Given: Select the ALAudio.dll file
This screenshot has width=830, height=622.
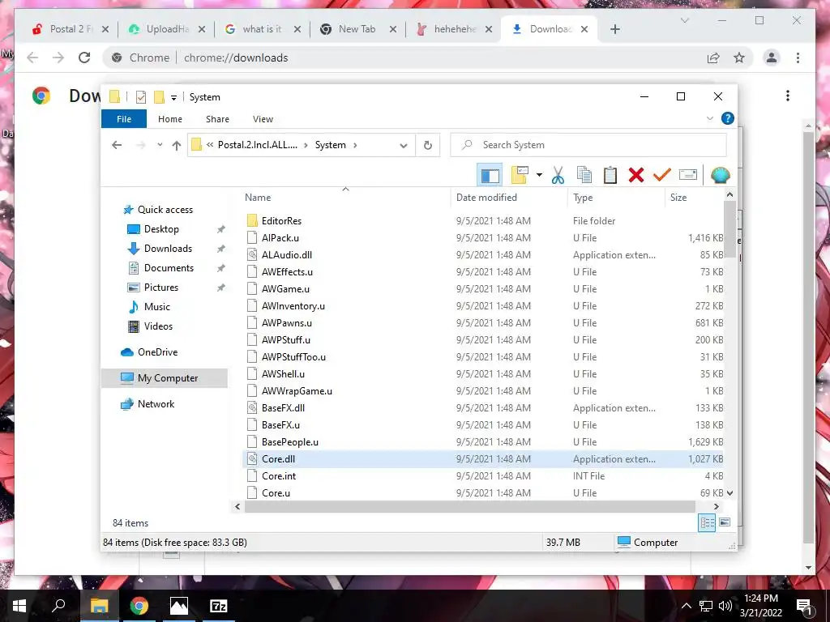Looking at the screenshot, I should (x=286, y=255).
